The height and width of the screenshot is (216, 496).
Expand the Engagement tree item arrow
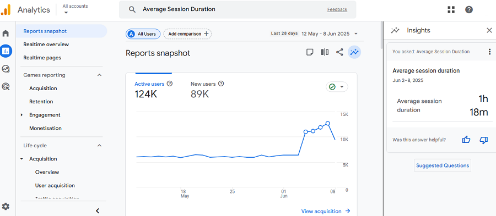point(21,115)
